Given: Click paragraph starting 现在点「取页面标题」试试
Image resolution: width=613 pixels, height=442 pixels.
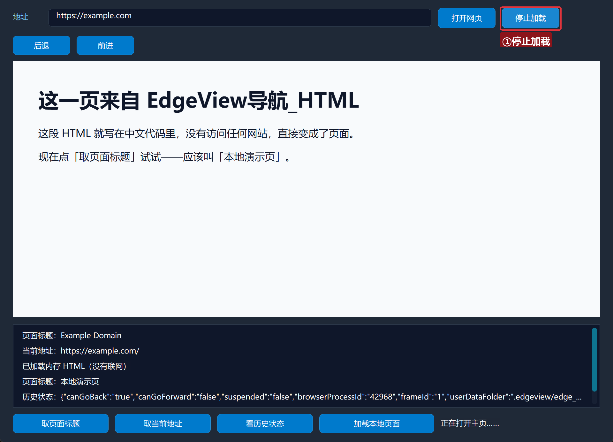Looking at the screenshot, I should point(164,157).
